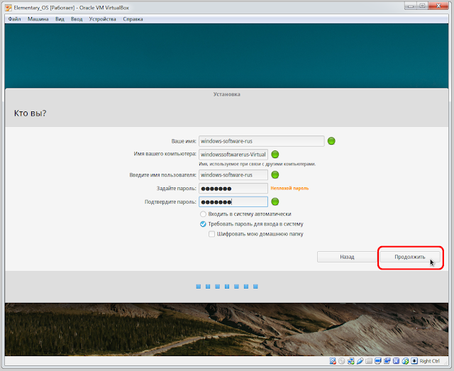This screenshot has height=371, width=454.
Task: Click the Неплохой пароль strength text
Action: tap(289, 188)
